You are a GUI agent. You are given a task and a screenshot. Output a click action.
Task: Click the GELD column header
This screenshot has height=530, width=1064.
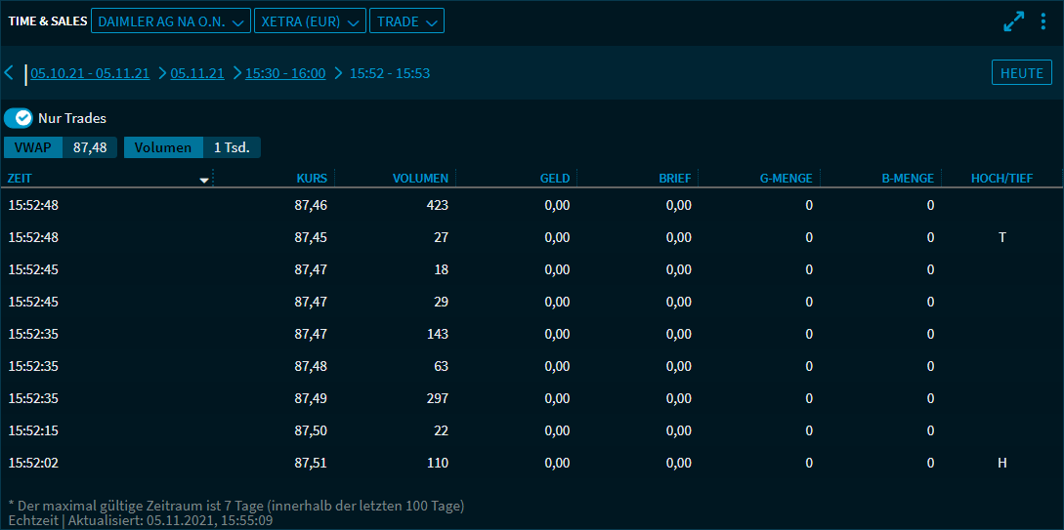pyautogui.click(x=554, y=179)
